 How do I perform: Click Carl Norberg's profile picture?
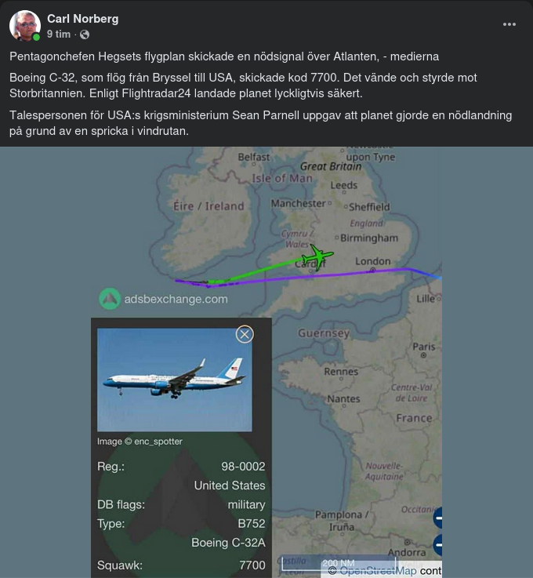point(24,26)
